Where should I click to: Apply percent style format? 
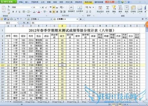point(90,7)
